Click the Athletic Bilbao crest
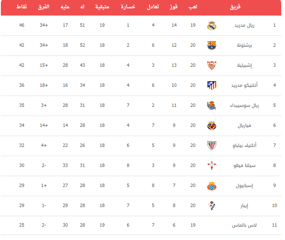285x240 pixels. [x=212, y=146]
